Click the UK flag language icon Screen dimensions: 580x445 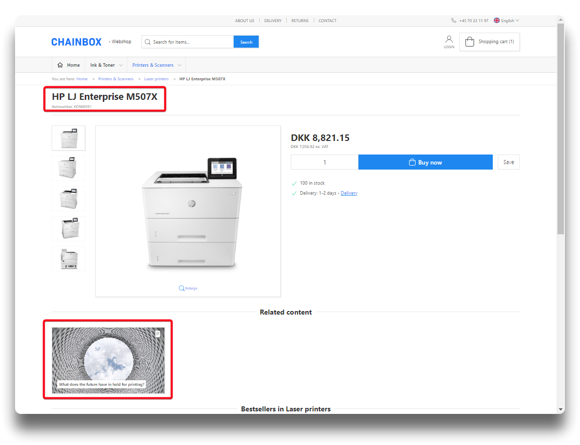click(x=497, y=21)
